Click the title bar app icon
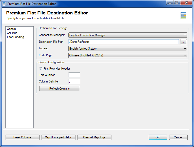Image resolution: width=194 pixels, height=147 pixels. (4, 4)
